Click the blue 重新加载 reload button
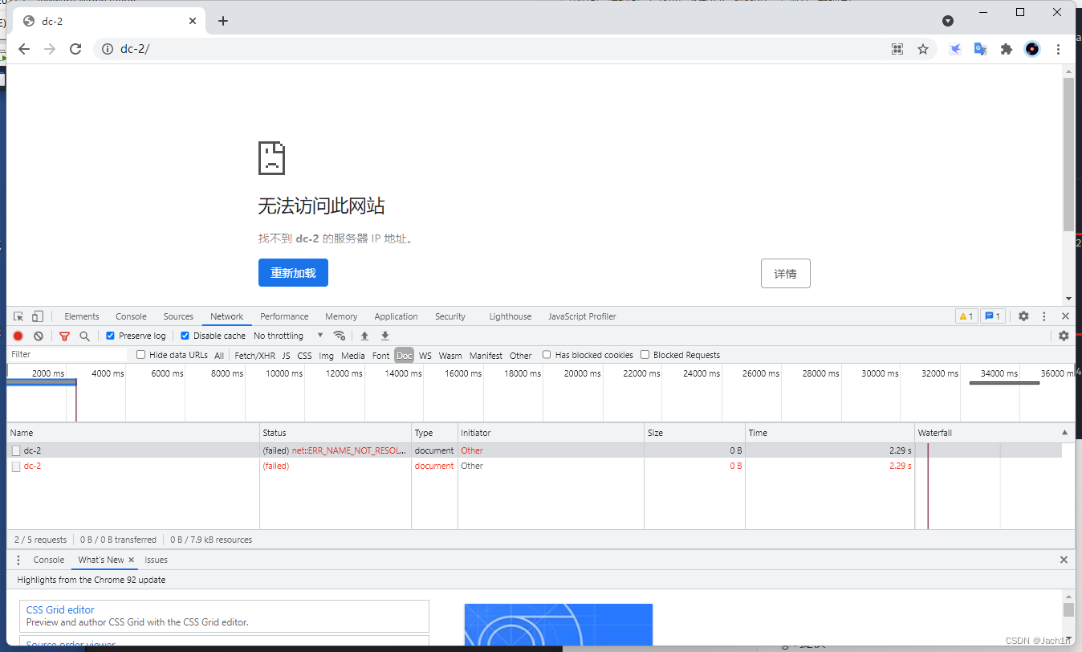The width and height of the screenshot is (1082, 652). pyautogui.click(x=293, y=273)
